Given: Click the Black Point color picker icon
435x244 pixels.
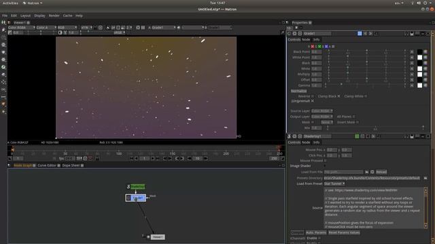Looking at the screenshot, I should click(425, 52).
